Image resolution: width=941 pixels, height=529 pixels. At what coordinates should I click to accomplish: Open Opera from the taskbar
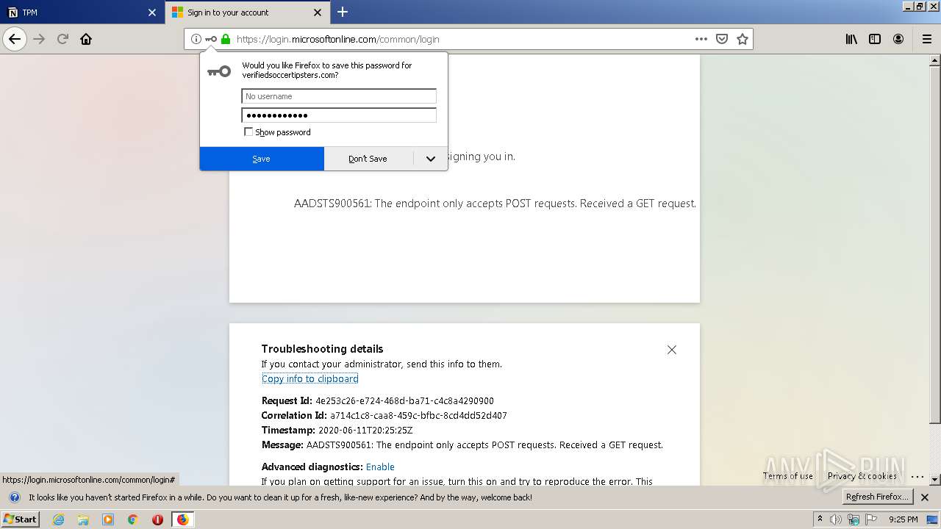[157, 519]
